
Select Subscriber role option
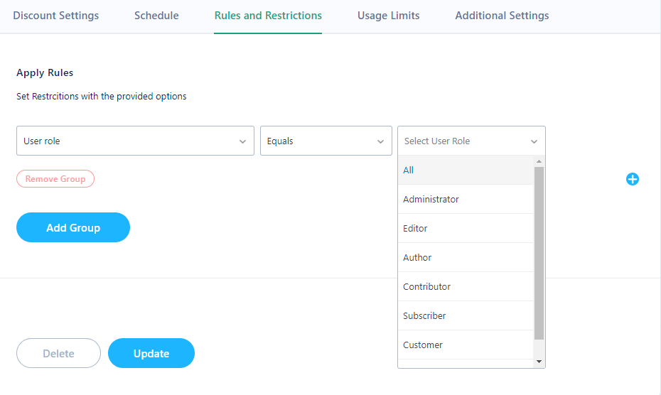[x=466, y=315]
